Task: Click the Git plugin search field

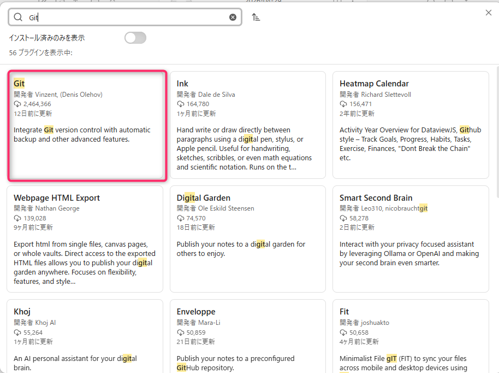Action: click(126, 18)
